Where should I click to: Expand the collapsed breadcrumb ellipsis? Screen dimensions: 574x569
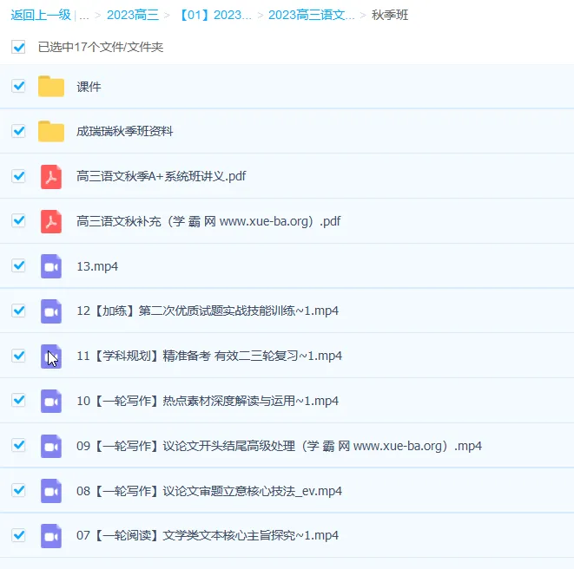coord(84,15)
